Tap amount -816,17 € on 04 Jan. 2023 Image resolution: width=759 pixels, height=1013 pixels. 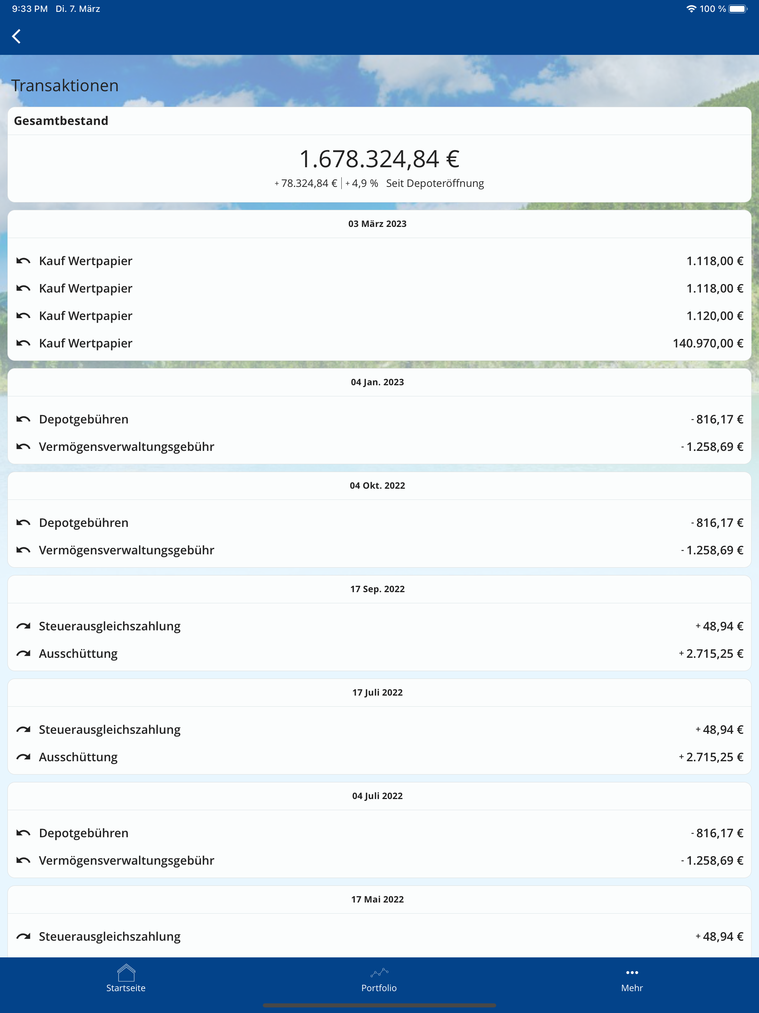(717, 419)
